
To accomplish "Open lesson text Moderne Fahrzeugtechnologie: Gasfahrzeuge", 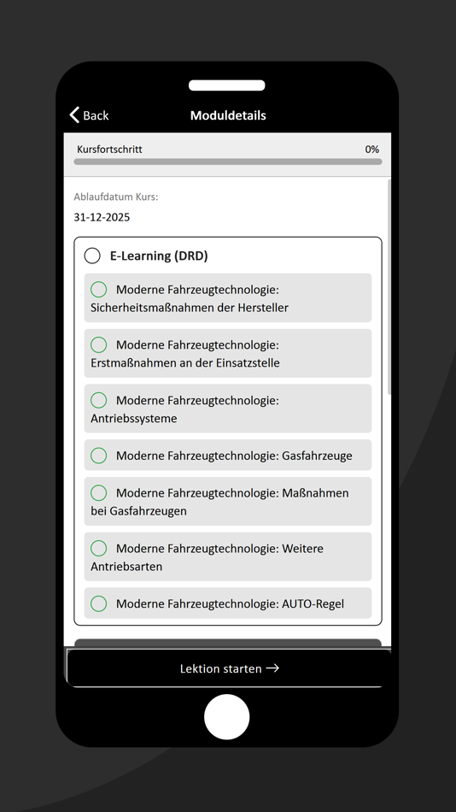I will click(x=234, y=456).
